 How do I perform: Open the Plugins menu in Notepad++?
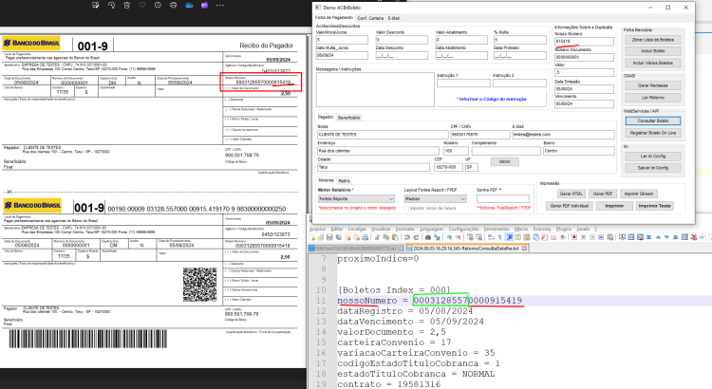pyautogui.click(x=564, y=229)
